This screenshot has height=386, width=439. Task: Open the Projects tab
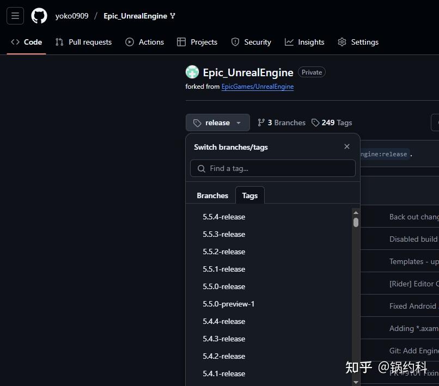coord(197,42)
